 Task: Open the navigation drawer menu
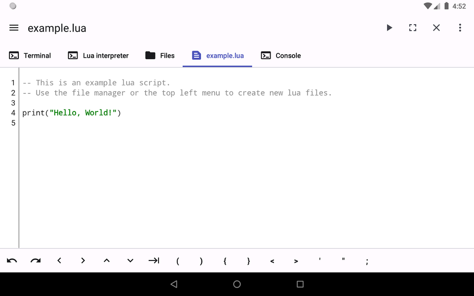(14, 28)
